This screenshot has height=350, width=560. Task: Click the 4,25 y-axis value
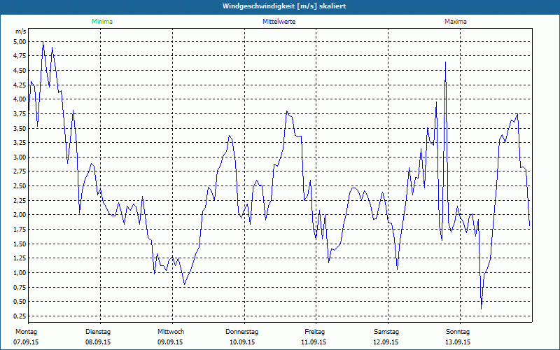(x=20, y=85)
